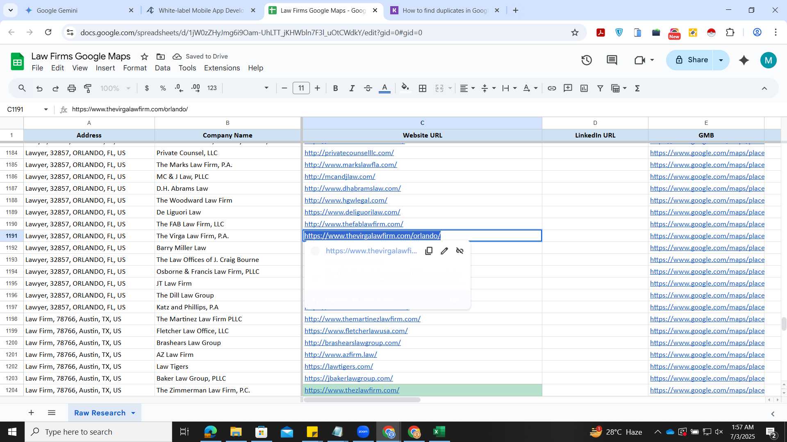Expand text rotation dropdown

pos(536,88)
